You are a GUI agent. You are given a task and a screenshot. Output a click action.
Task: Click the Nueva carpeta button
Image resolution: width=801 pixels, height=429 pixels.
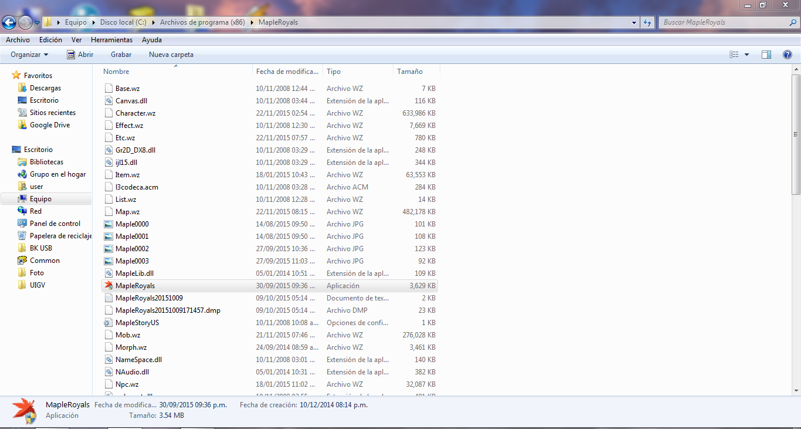(171, 55)
